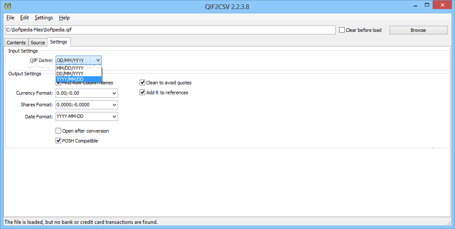This screenshot has height=229, width=455.
Task: Toggle Clean to avoid quotes checkbox
Action: coord(142,83)
